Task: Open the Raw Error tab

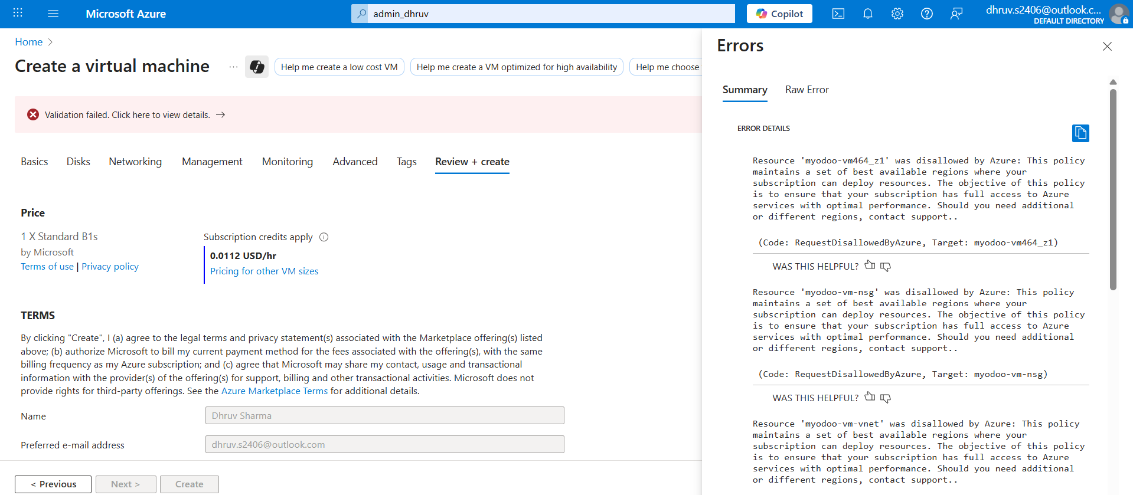Action: [807, 90]
